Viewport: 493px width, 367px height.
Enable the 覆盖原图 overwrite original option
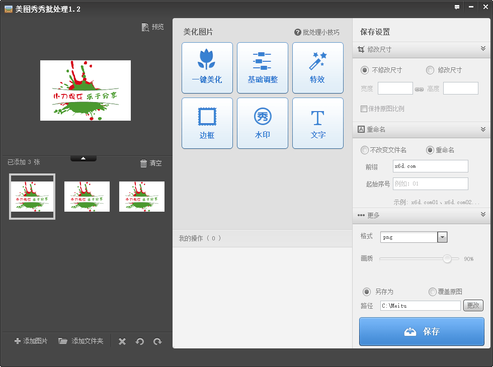[432, 292]
